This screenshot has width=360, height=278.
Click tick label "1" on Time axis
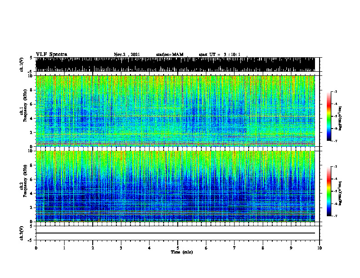[x=64, y=248]
